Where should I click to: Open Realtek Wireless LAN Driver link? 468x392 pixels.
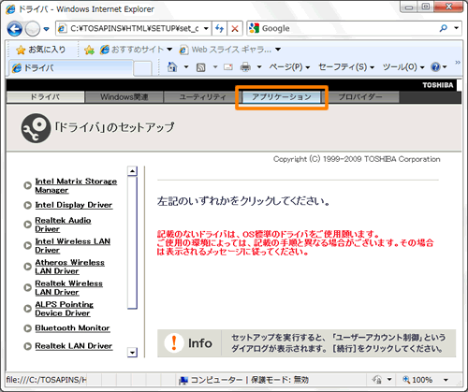pos(68,287)
